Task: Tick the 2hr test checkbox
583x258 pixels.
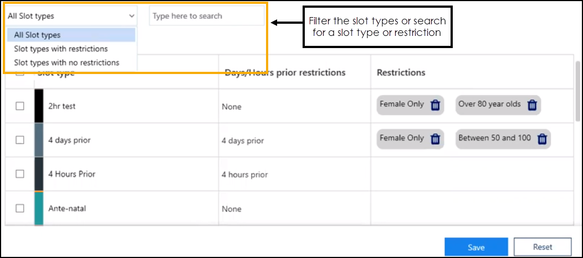Action: (x=20, y=106)
